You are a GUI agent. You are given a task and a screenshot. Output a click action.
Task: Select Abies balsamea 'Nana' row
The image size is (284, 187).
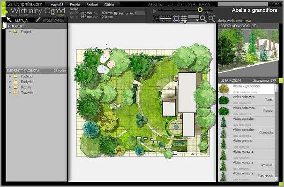[247, 100]
